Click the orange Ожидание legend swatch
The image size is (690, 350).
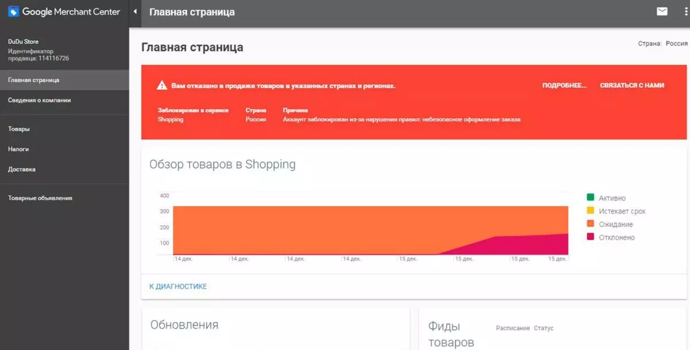coord(590,224)
